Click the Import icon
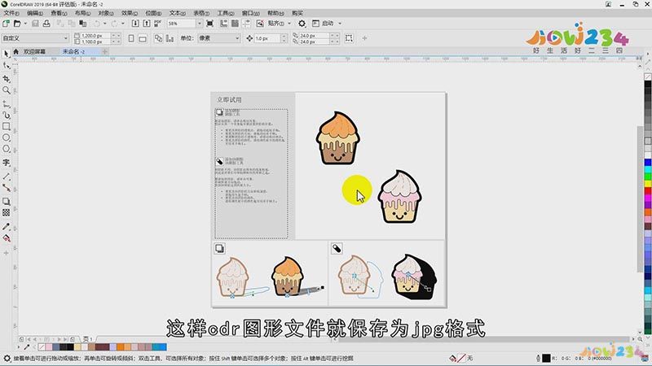Viewport: 652px width, 366px height. 135,24
